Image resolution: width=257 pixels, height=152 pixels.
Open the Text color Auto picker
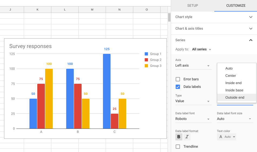coord(226,137)
